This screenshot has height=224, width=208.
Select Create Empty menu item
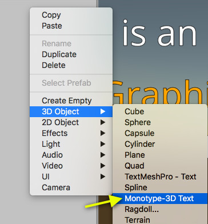[71, 101]
